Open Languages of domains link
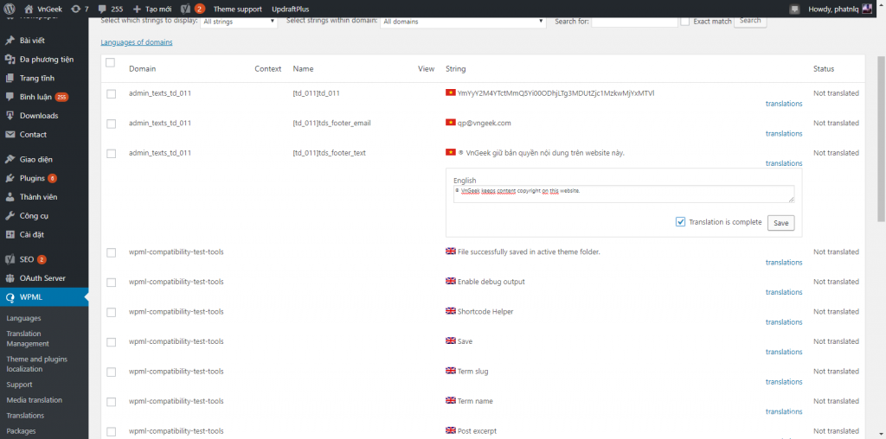 coord(136,42)
